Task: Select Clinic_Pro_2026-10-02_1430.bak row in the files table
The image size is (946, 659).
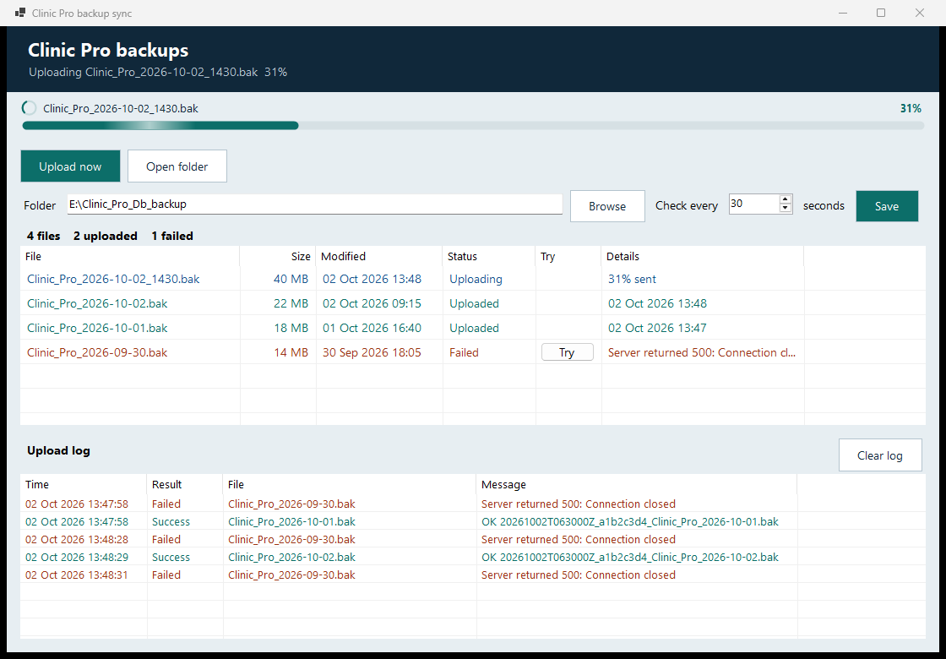Action: coord(473,279)
